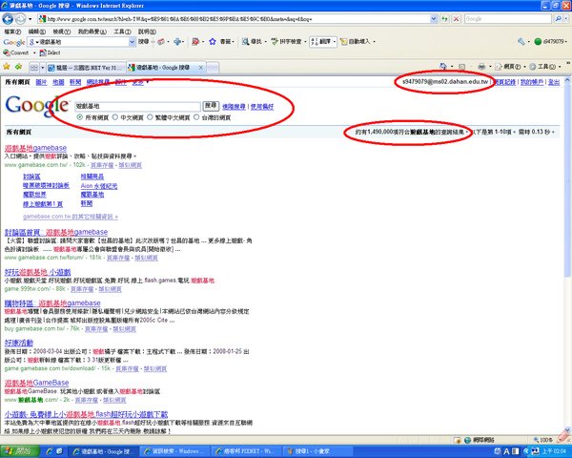Click the Home icon in the command bar
The height and width of the screenshot is (458, 572).
point(443,67)
